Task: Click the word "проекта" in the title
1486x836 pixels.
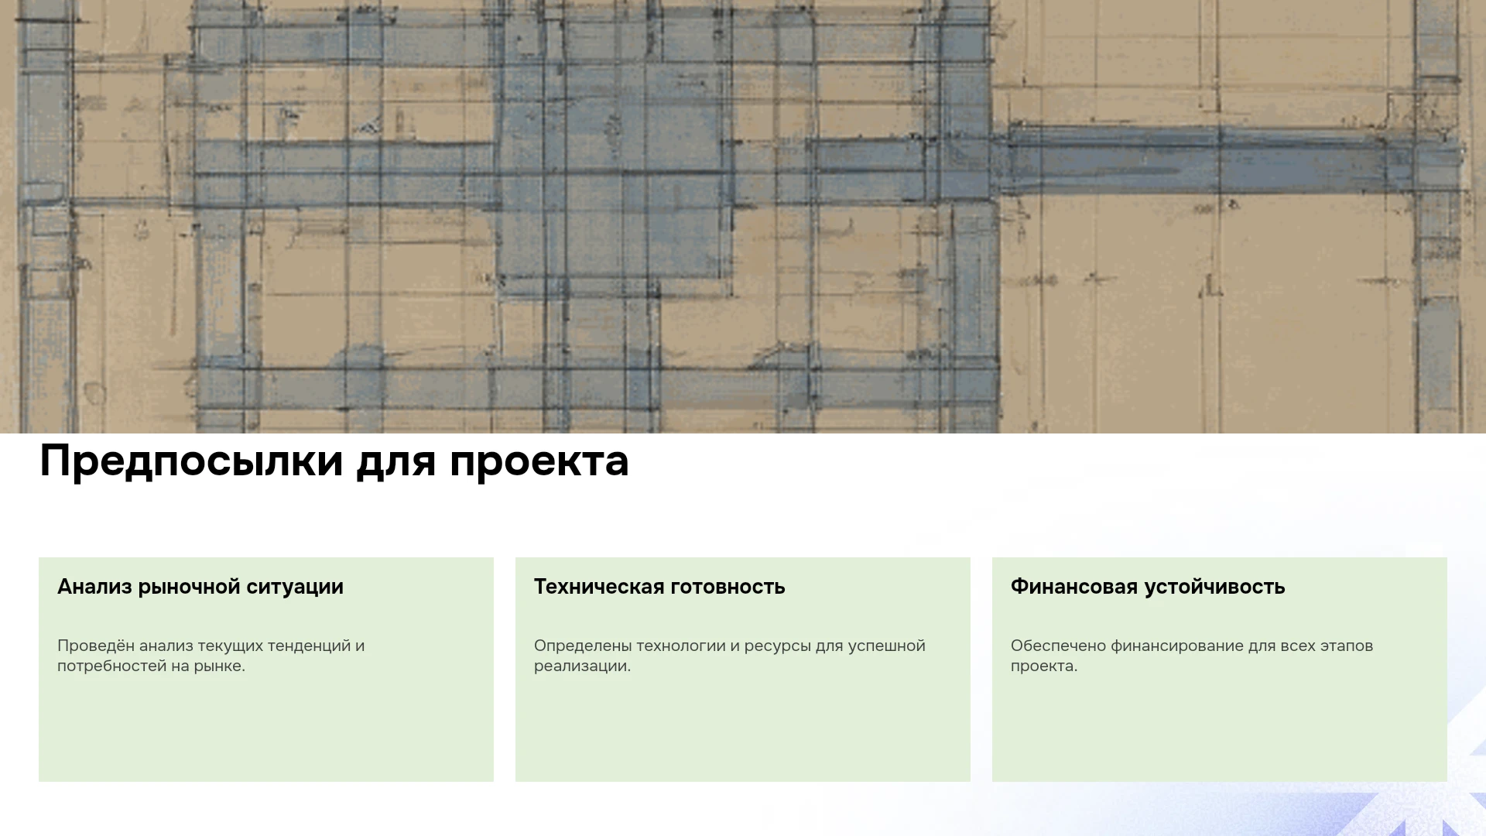Action: point(539,463)
